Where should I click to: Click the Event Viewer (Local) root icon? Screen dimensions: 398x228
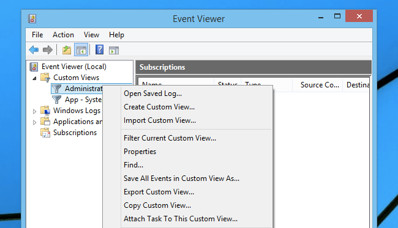tap(34, 67)
